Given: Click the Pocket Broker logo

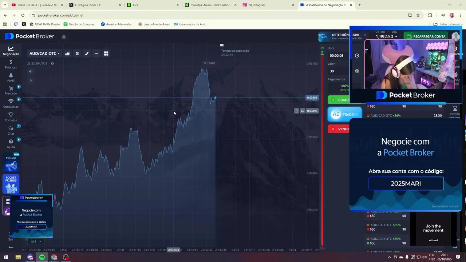Looking at the screenshot, I should coord(29,36).
